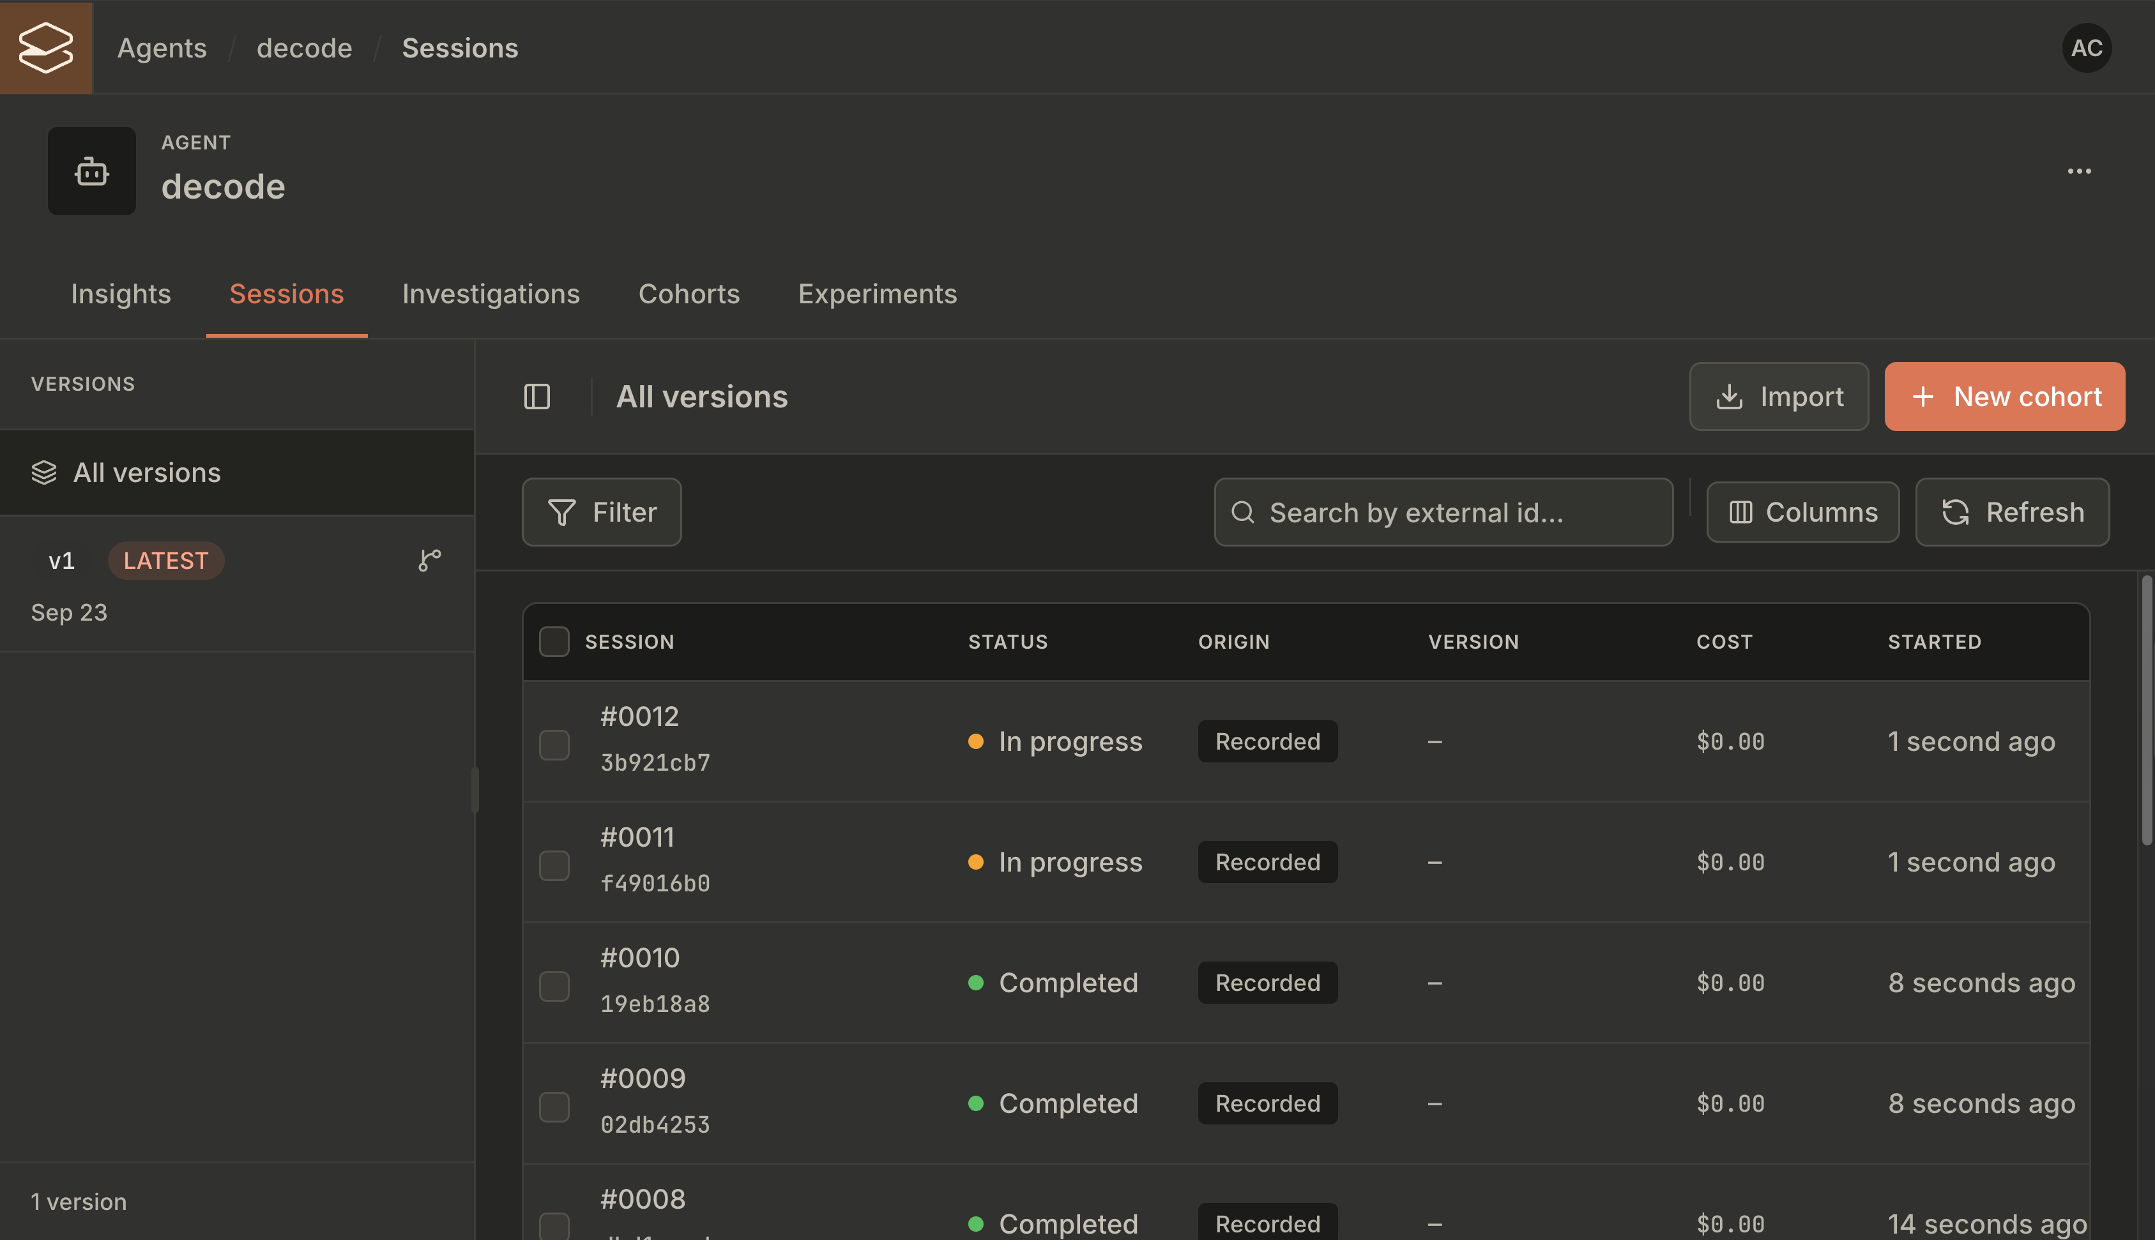Open the Experiments tab

click(x=878, y=294)
